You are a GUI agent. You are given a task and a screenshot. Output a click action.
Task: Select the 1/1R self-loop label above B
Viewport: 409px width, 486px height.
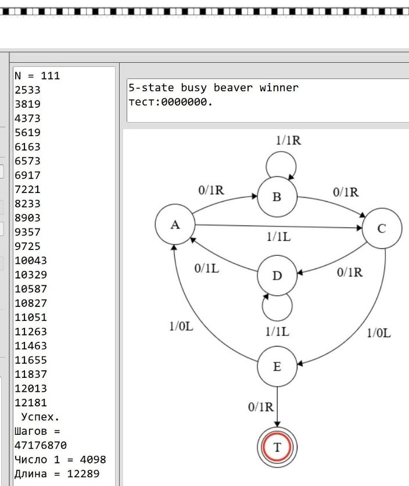[289, 141]
